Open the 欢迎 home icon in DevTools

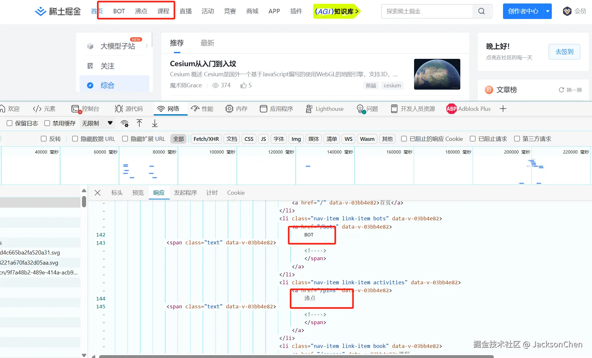tap(3, 109)
